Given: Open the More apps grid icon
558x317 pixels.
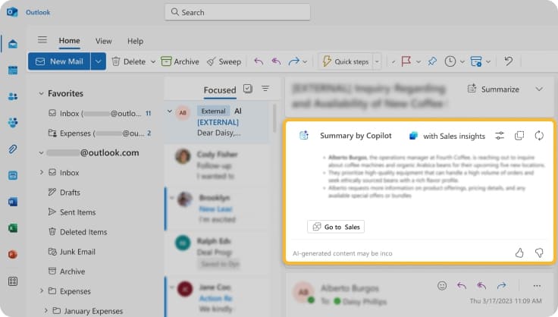Looking at the screenshot, I should (x=13, y=281).
